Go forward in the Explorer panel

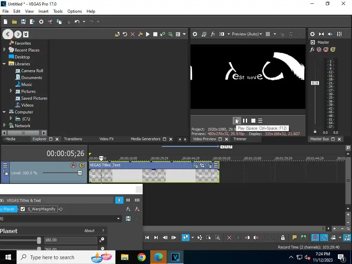18,34
